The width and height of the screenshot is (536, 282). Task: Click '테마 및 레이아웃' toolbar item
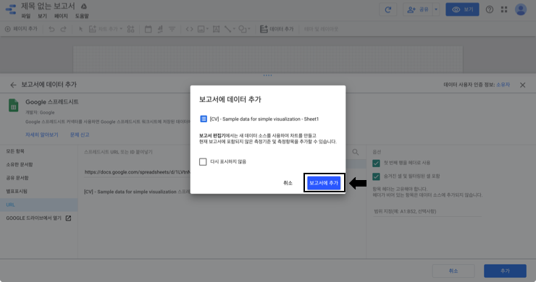[321, 30]
